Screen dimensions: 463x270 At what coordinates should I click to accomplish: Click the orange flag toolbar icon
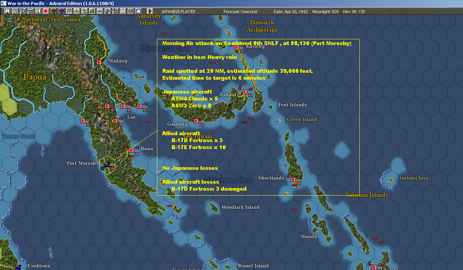(x=69, y=11)
